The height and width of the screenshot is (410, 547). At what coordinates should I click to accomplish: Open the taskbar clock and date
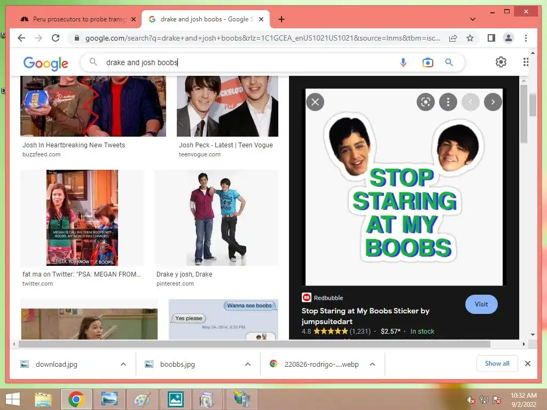(523, 400)
